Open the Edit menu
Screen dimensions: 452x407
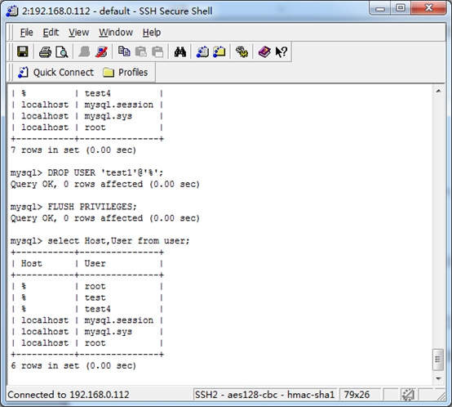point(51,33)
